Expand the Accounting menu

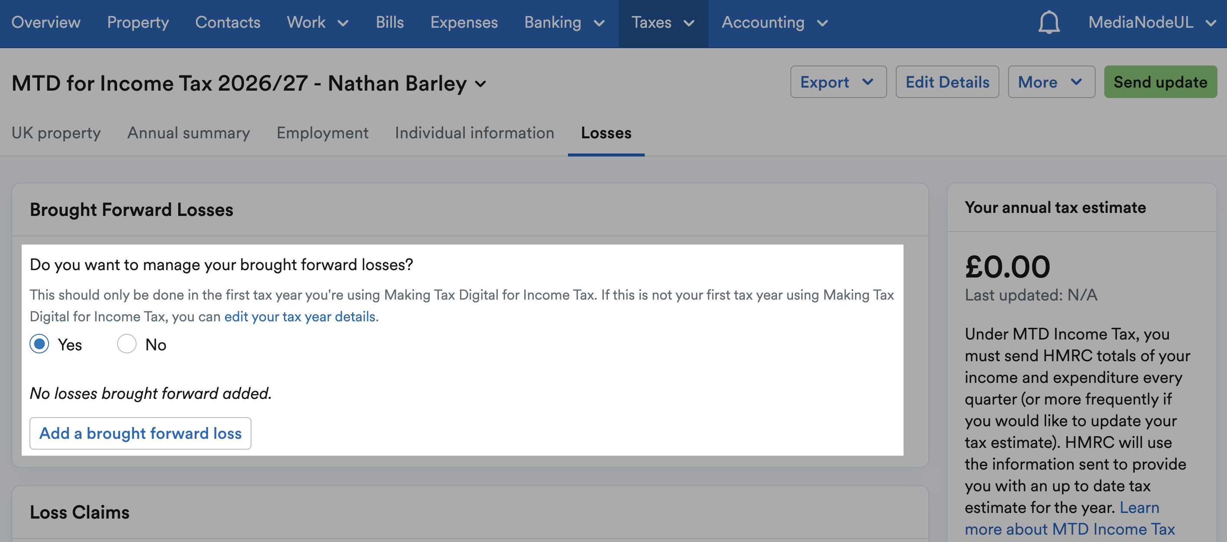pos(774,23)
